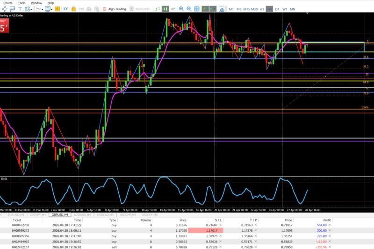
Task: Open the Charts menu
Action: [x=7, y=3]
